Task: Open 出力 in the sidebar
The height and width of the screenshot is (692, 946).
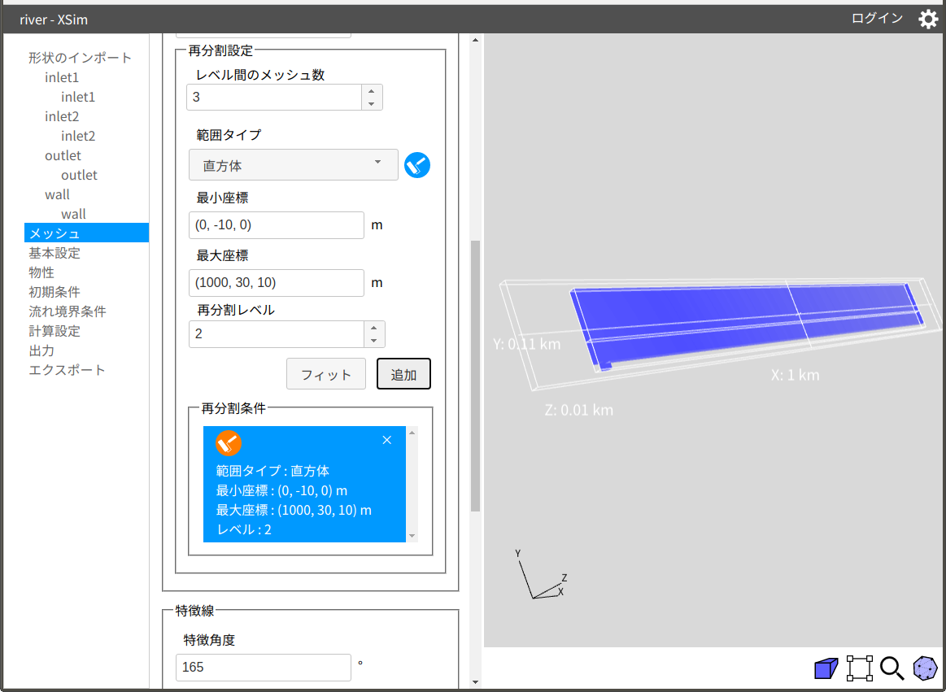Action: pyautogui.click(x=41, y=350)
